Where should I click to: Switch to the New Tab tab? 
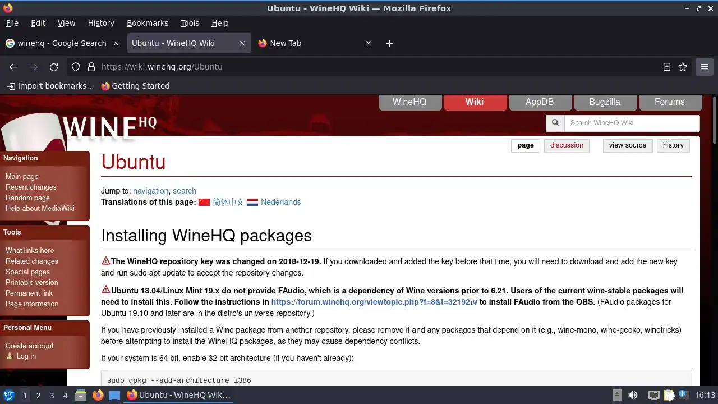tap(314, 43)
